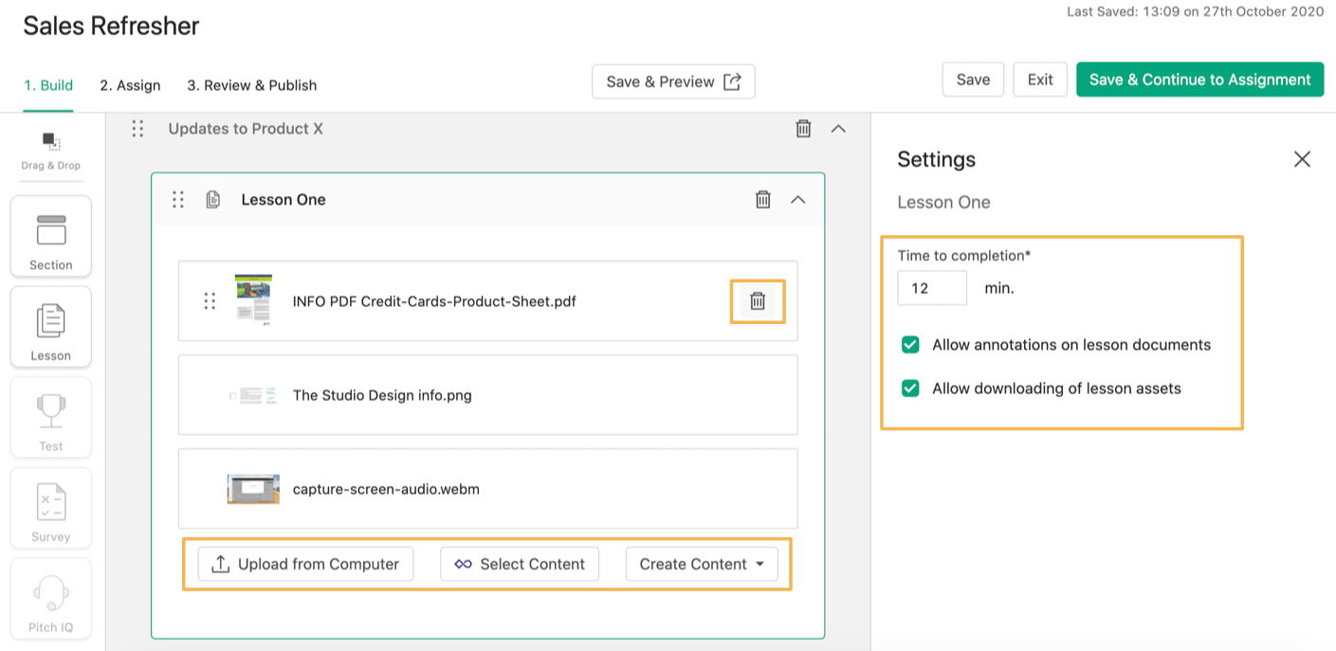Click the Exit button
Viewport: 1336px width, 651px height.
1040,80
